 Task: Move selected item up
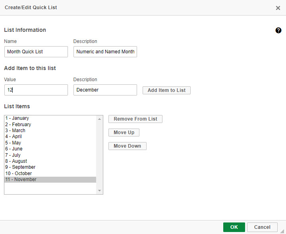[124, 133]
